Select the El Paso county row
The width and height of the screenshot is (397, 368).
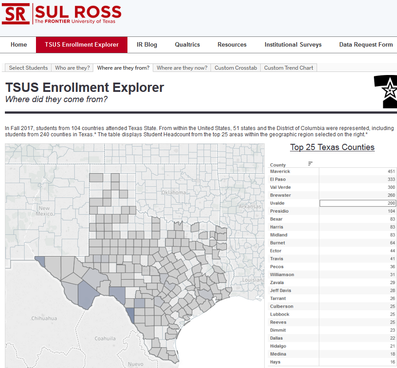pos(332,179)
